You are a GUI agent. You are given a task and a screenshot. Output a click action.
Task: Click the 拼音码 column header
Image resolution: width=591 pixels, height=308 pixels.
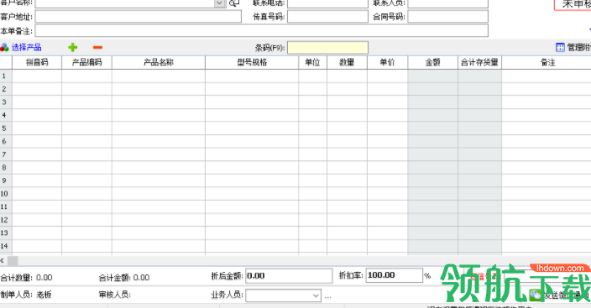(37, 62)
